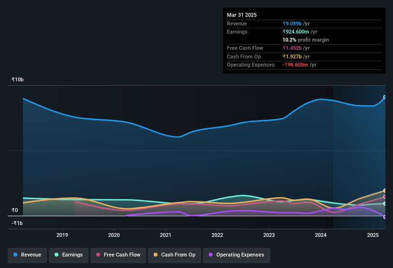Select the 2025 x-axis label

coord(373,235)
